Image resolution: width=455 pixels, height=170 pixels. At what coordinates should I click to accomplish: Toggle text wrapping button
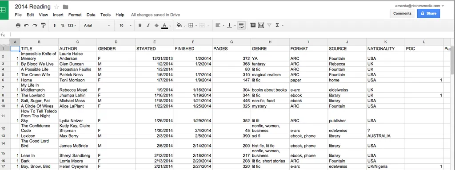[x=241, y=25]
